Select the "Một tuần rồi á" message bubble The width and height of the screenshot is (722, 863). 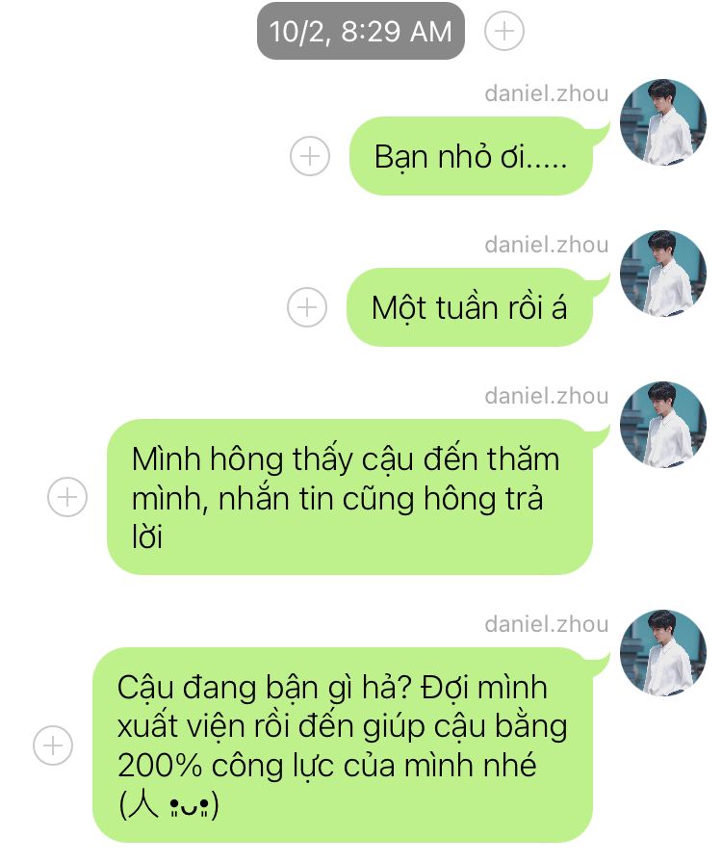470,307
